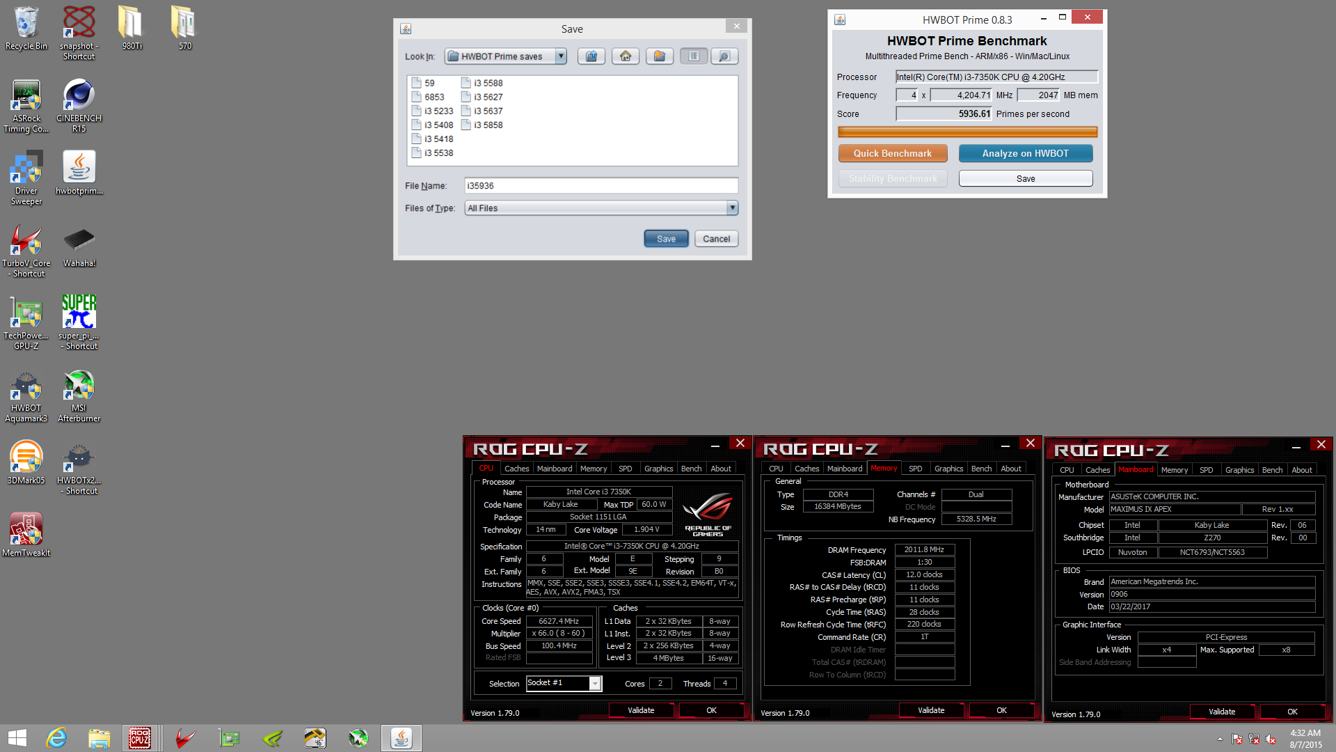Select file '6853' in the list
The width and height of the screenshot is (1336, 752).
point(428,97)
